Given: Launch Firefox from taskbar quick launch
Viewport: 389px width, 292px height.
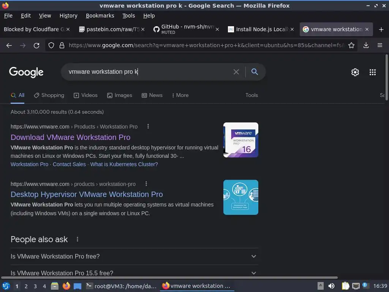Looking at the screenshot, I should click(66, 286).
